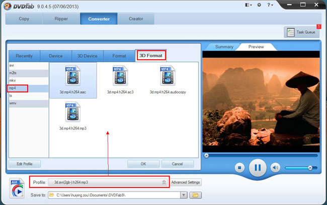Click the preview seek bar handle
The height and width of the screenshot is (205, 327).
click(206, 155)
